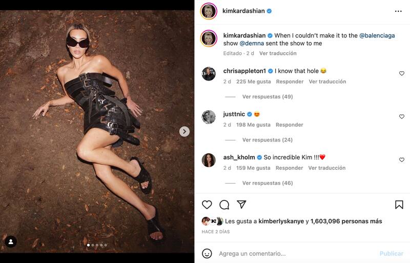Click the @balenciaga mention link

pyautogui.click(x=377, y=35)
